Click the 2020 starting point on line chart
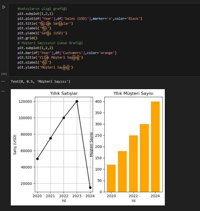The image size is (200, 211). [37, 159]
